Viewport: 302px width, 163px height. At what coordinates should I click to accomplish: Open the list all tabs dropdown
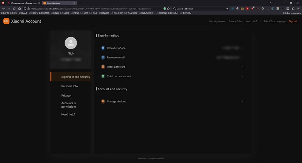[271, 3]
